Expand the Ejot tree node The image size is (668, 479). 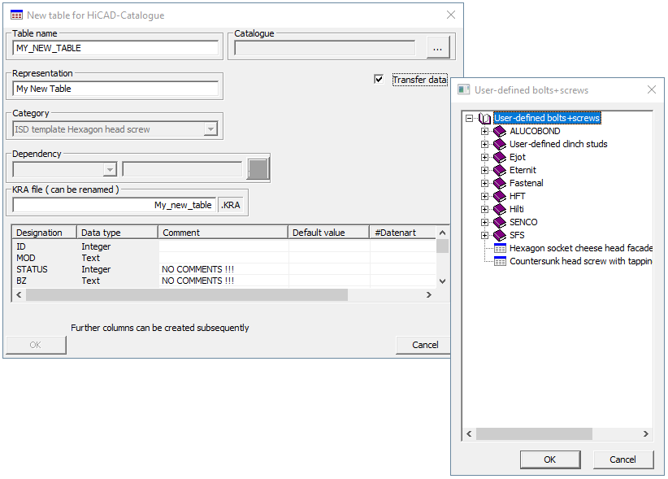click(484, 157)
